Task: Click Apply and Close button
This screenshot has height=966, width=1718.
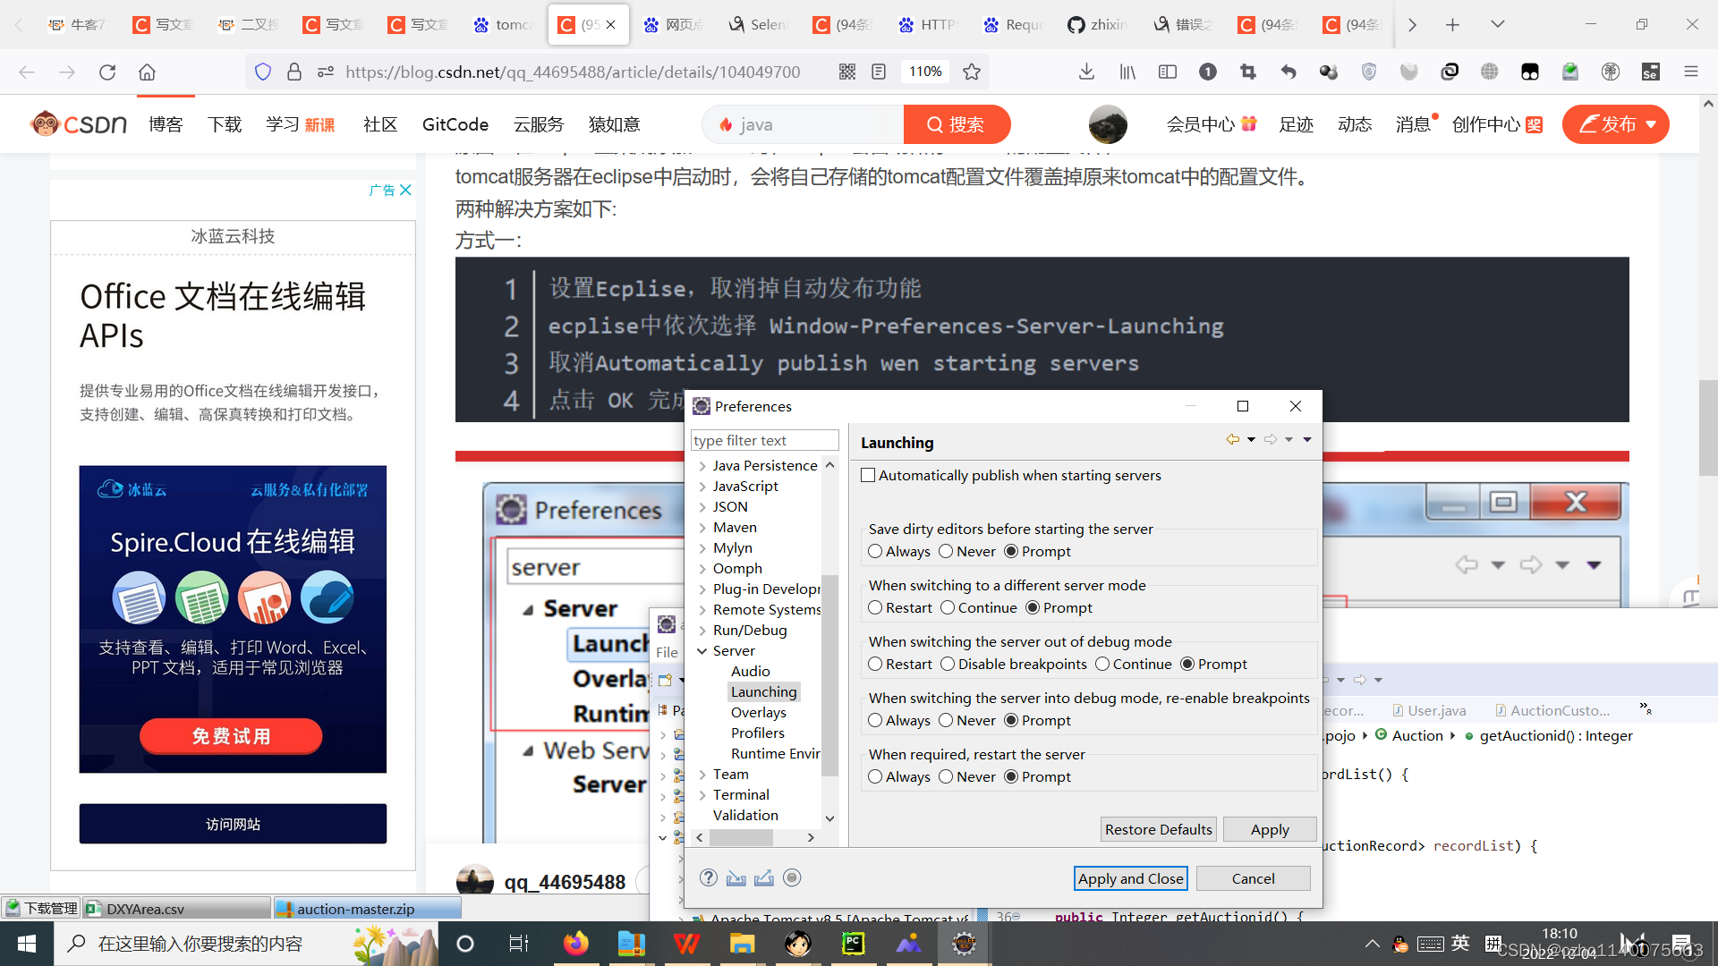Action: point(1130,877)
